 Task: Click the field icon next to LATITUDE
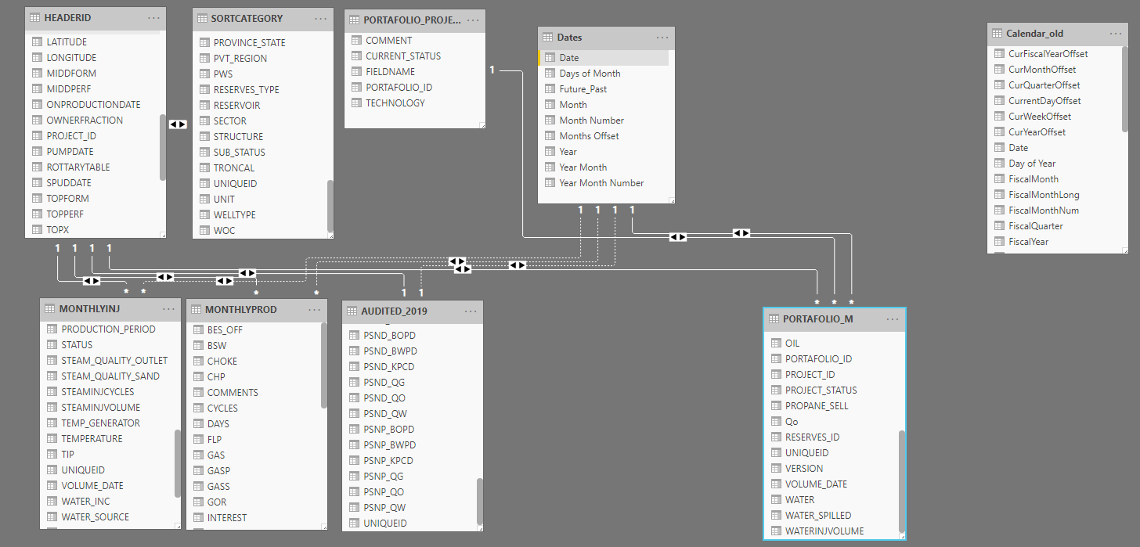(37, 41)
